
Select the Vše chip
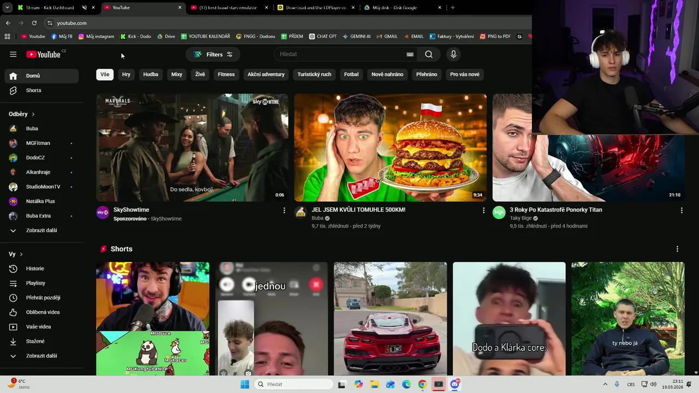pos(105,74)
